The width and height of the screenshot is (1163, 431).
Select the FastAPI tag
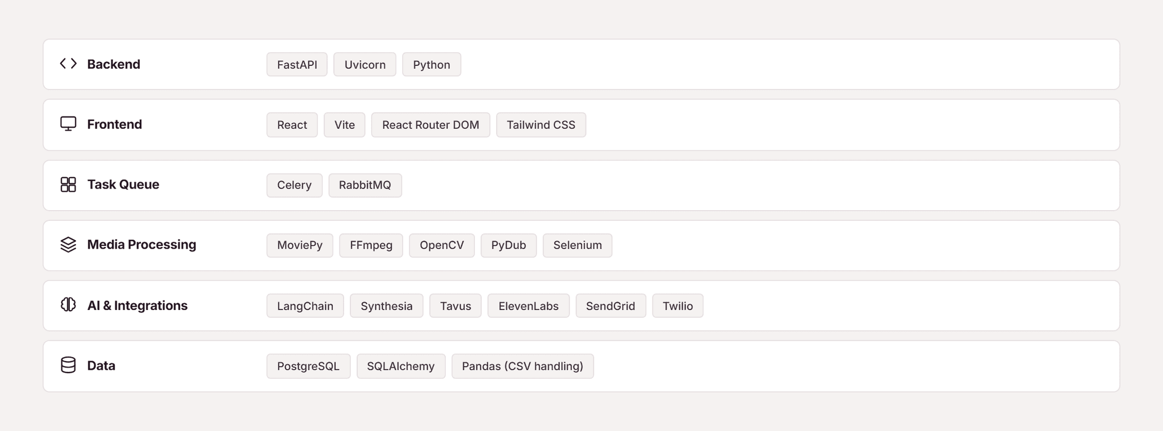(x=297, y=65)
